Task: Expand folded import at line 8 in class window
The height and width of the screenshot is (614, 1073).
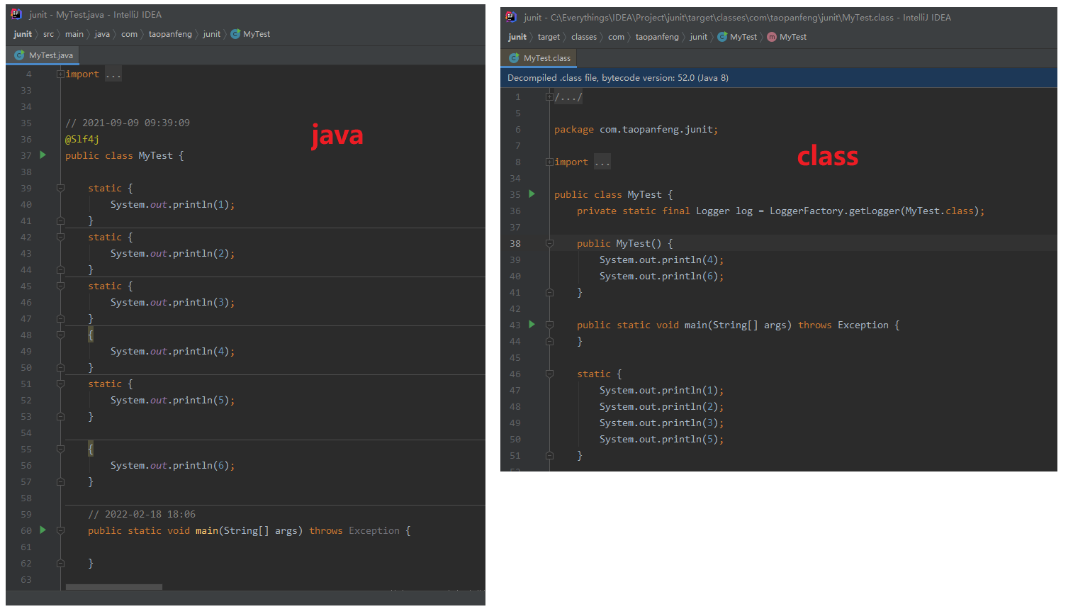Action: coord(549,162)
